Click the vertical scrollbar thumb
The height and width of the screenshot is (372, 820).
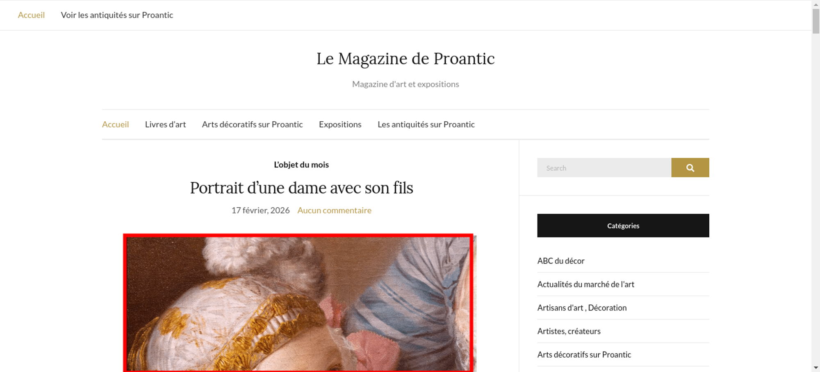816,20
